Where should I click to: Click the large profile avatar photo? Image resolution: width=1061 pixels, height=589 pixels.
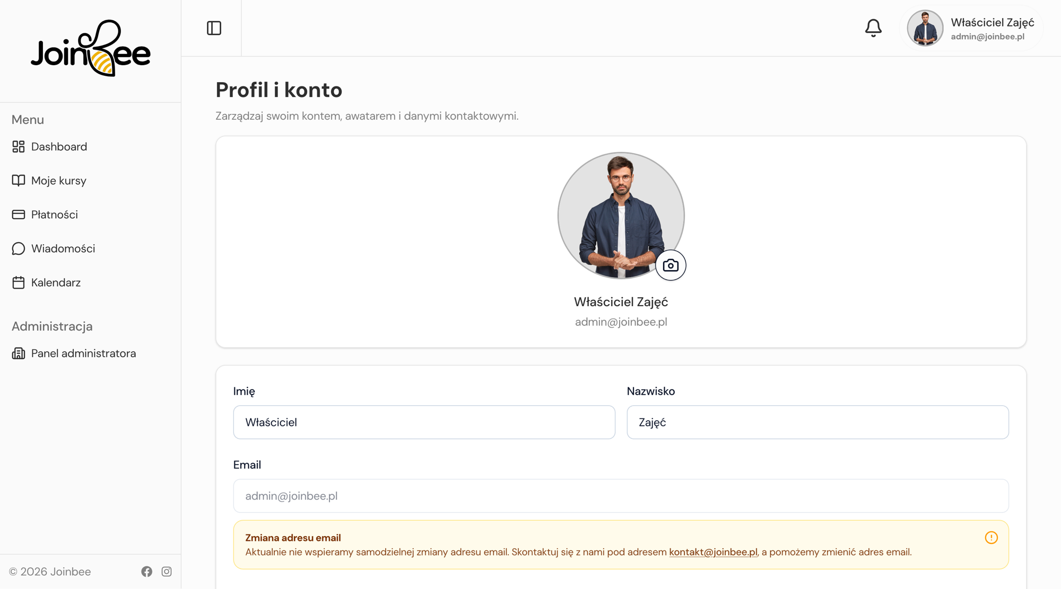point(621,216)
